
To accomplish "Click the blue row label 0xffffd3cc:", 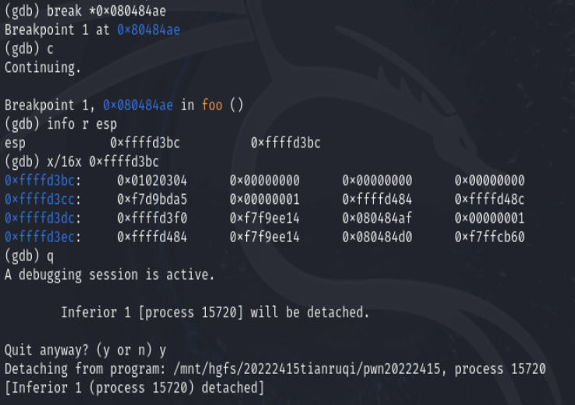I will (44, 199).
